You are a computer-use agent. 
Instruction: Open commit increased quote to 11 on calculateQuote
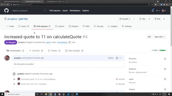38,79
